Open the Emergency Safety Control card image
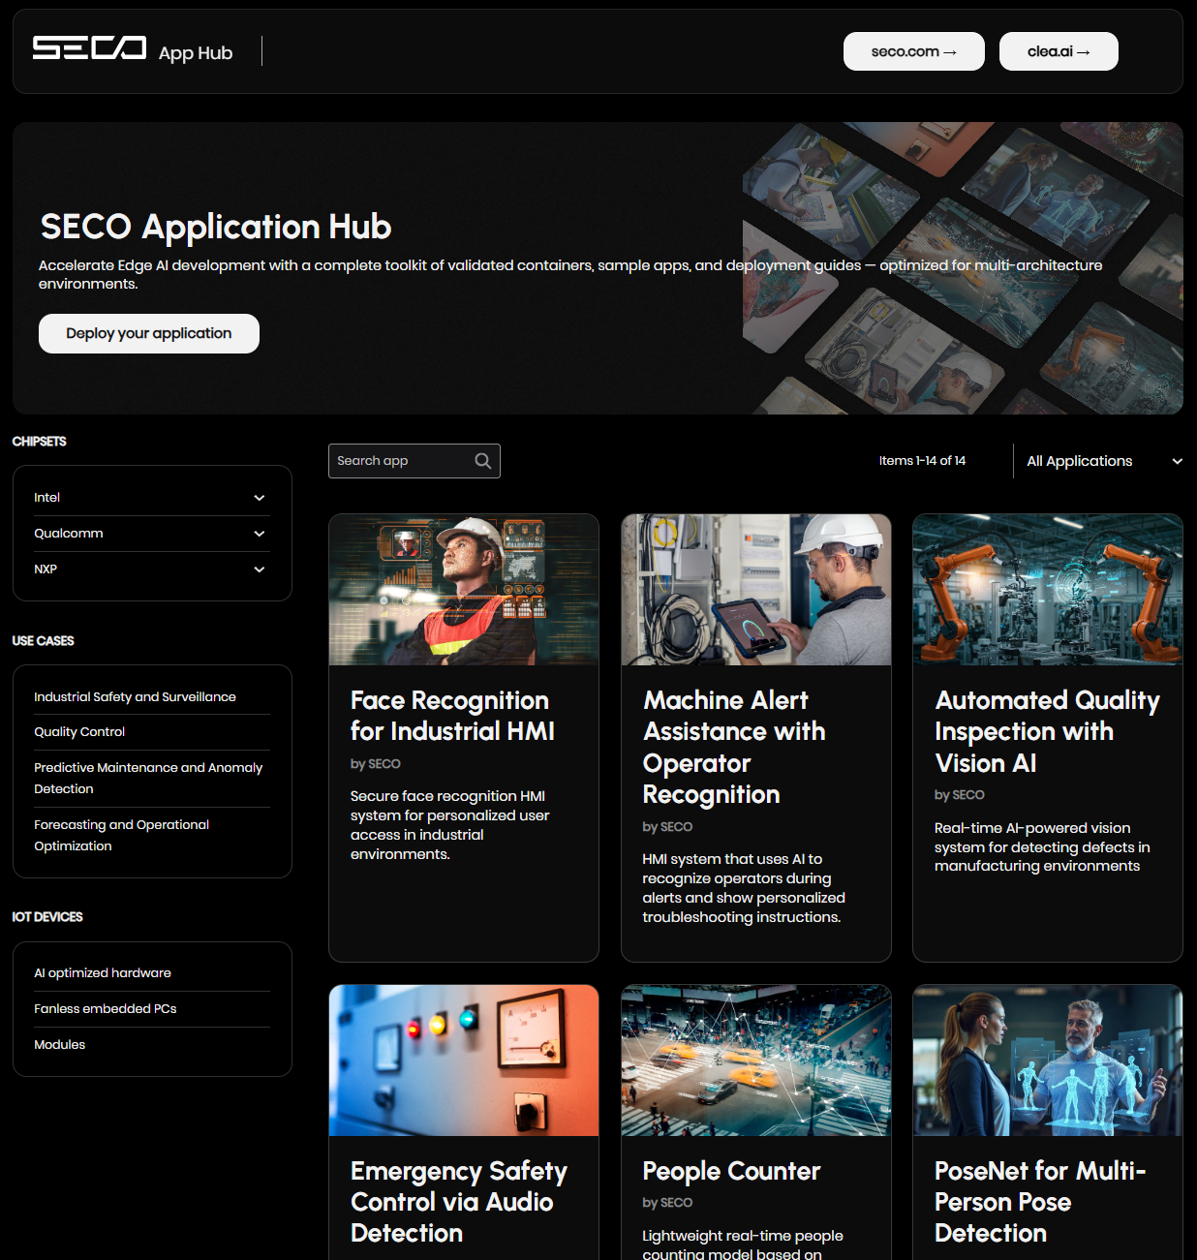The image size is (1197, 1260). coord(463,1060)
